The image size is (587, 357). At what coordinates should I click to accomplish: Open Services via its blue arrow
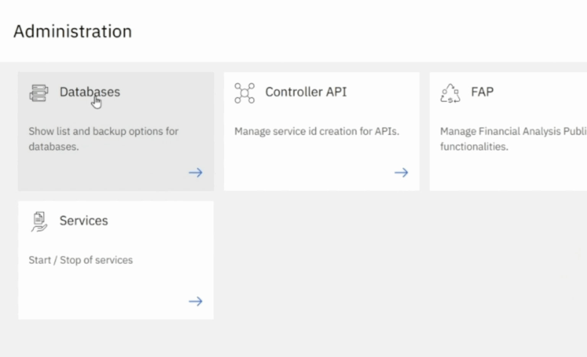click(x=196, y=302)
